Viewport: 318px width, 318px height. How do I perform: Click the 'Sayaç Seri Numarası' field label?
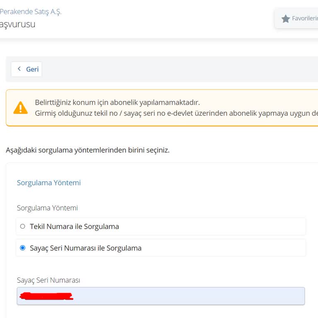[48, 280]
